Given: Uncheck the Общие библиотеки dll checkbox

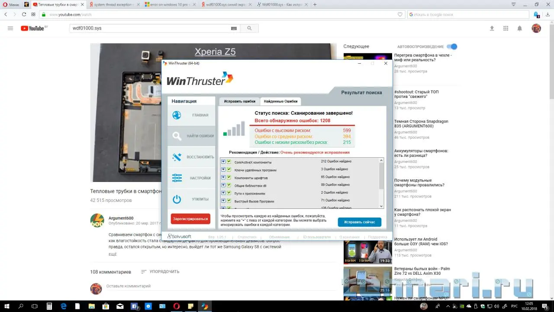Looking at the screenshot, I should (229, 185).
